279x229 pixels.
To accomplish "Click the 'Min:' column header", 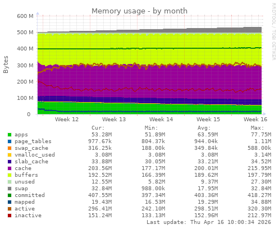I will click(151, 128).
